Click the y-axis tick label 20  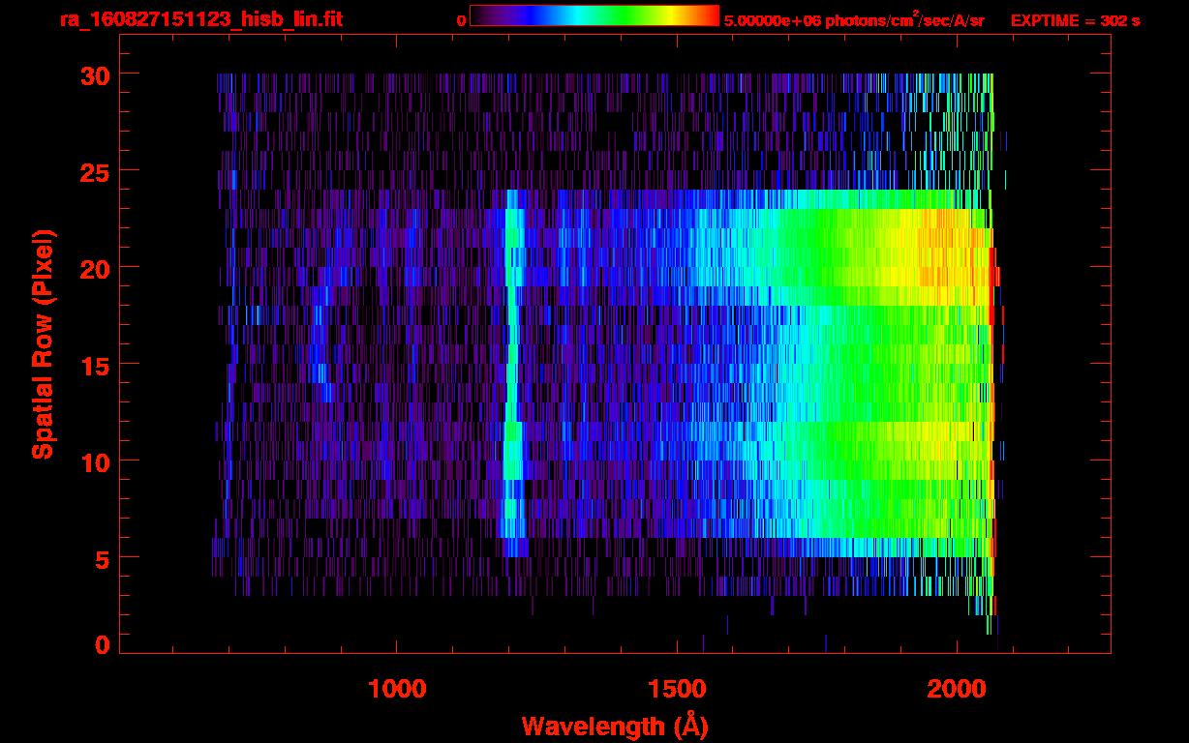(94, 268)
